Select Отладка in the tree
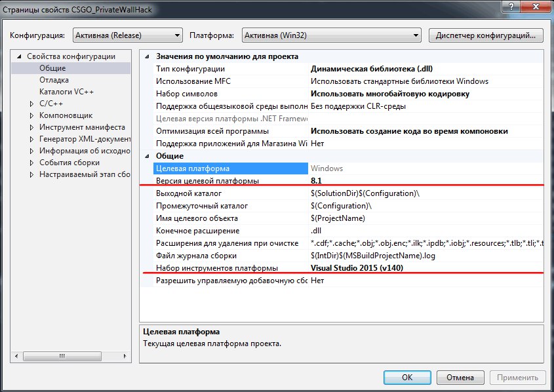The width and height of the screenshot is (554, 392). 54,80
